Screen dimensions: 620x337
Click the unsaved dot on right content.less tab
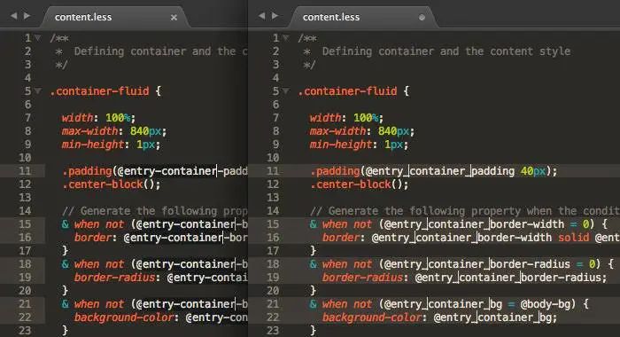(x=422, y=17)
